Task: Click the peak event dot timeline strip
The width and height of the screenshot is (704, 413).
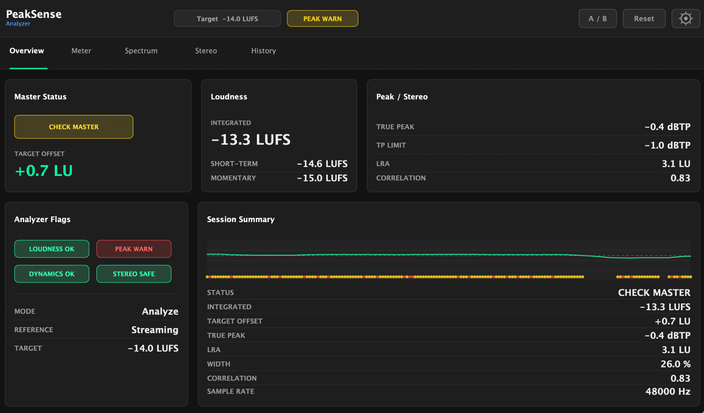Action: (x=449, y=276)
